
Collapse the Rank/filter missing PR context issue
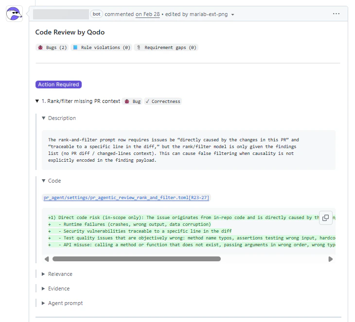[37, 101]
